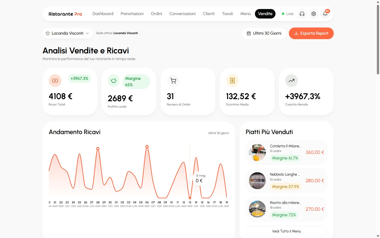Image resolution: width=380 pixels, height=238 pixels.
Task: Click the 132,52 € average receipt value
Action: 241,96
